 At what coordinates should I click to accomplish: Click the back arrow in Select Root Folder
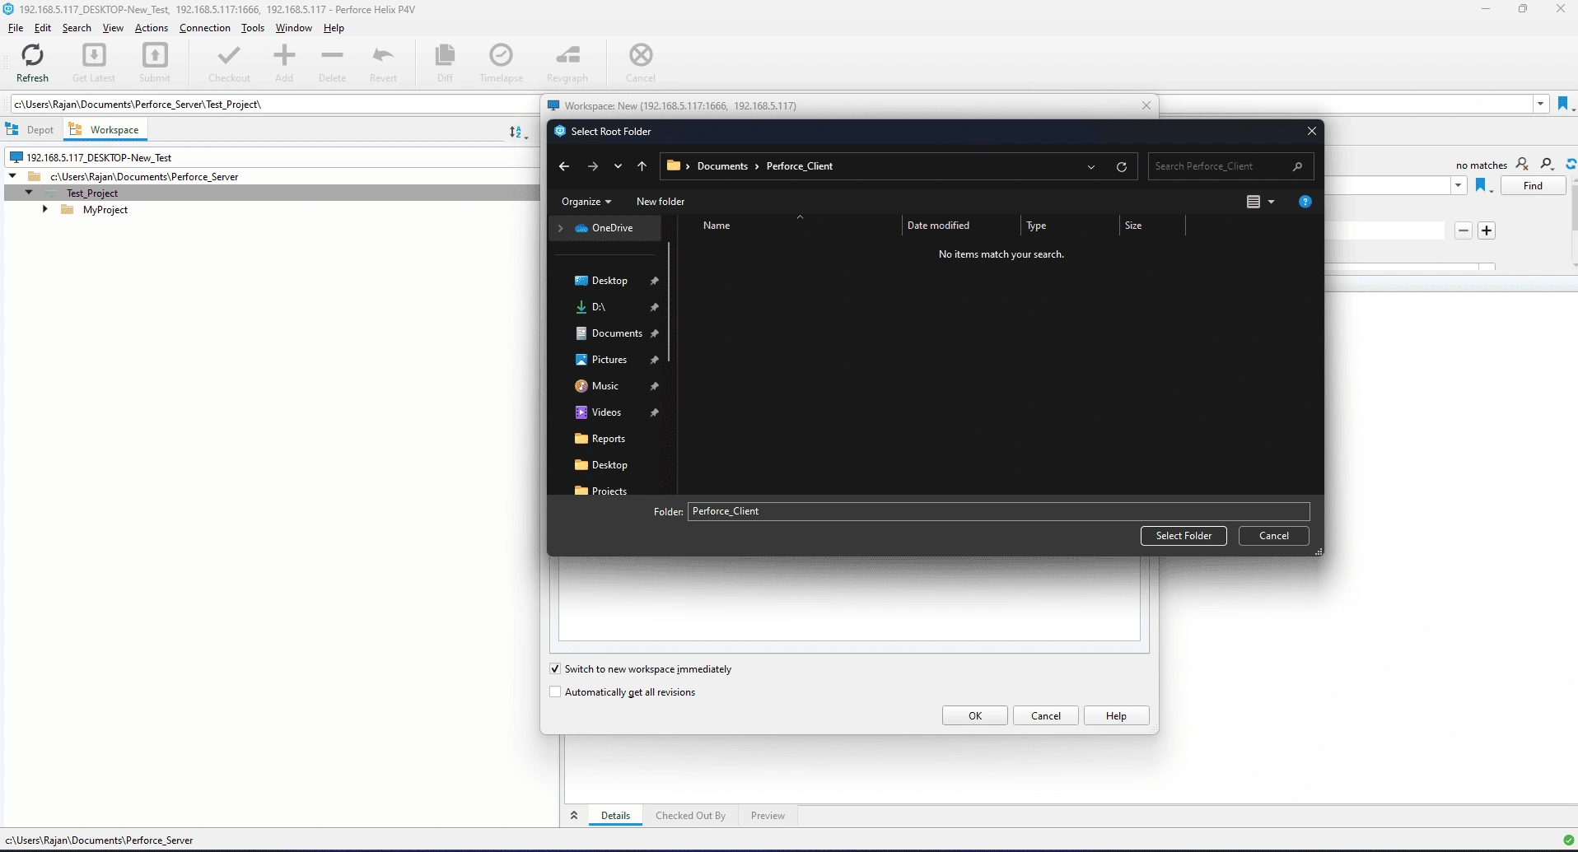click(x=564, y=166)
